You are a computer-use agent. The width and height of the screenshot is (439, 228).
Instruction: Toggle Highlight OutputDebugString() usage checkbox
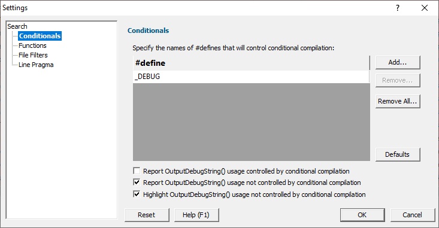(x=137, y=194)
